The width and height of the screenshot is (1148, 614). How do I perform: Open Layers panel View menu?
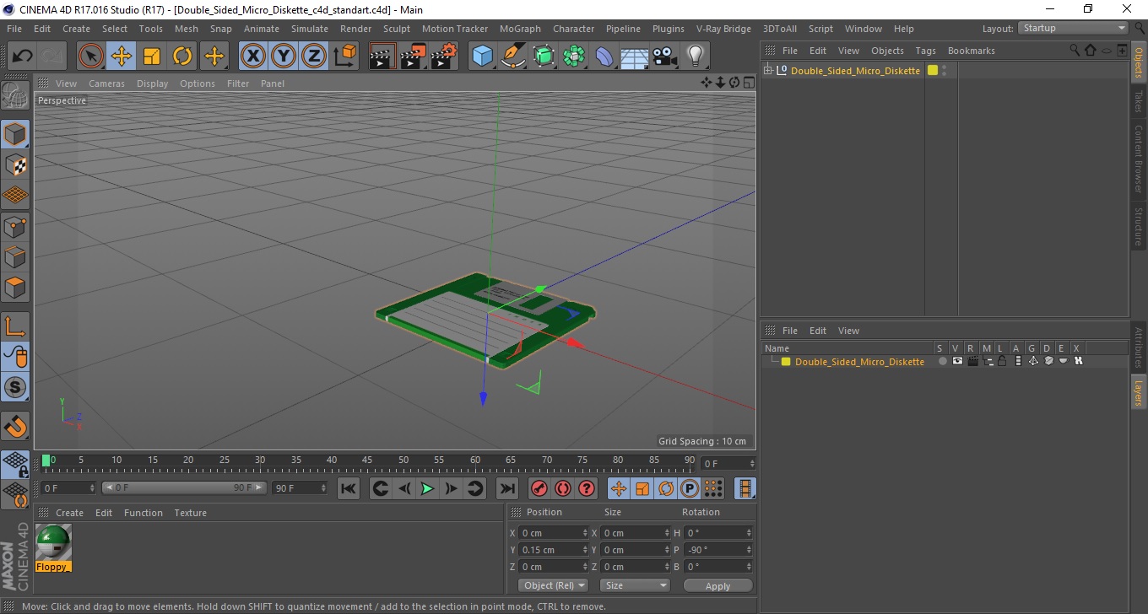pyautogui.click(x=848, y=331)
